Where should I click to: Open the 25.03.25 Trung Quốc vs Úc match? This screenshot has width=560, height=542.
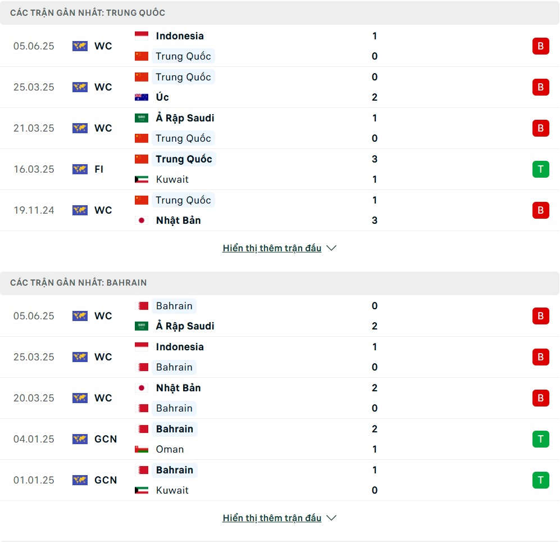[280, 87]
